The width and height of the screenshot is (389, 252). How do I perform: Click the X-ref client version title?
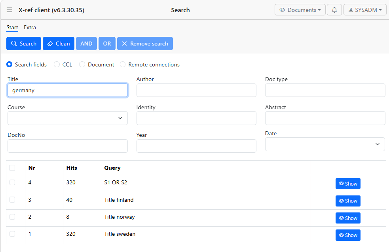[51, 10]
